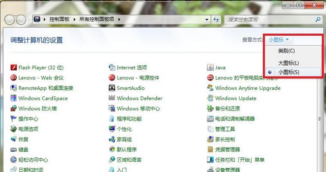Viewport: 326px width, 172px height.
Task: Open the 日期和时间 link
Action: tap(31, 169)
